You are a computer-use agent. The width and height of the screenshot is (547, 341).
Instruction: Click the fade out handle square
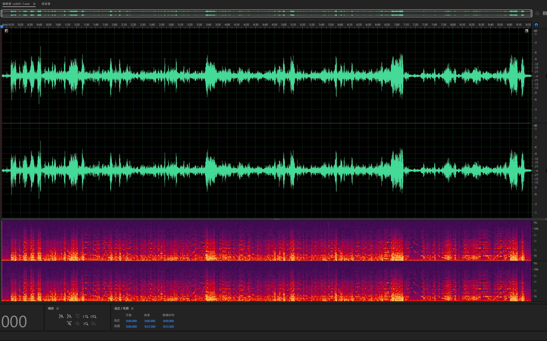point(526,31)
